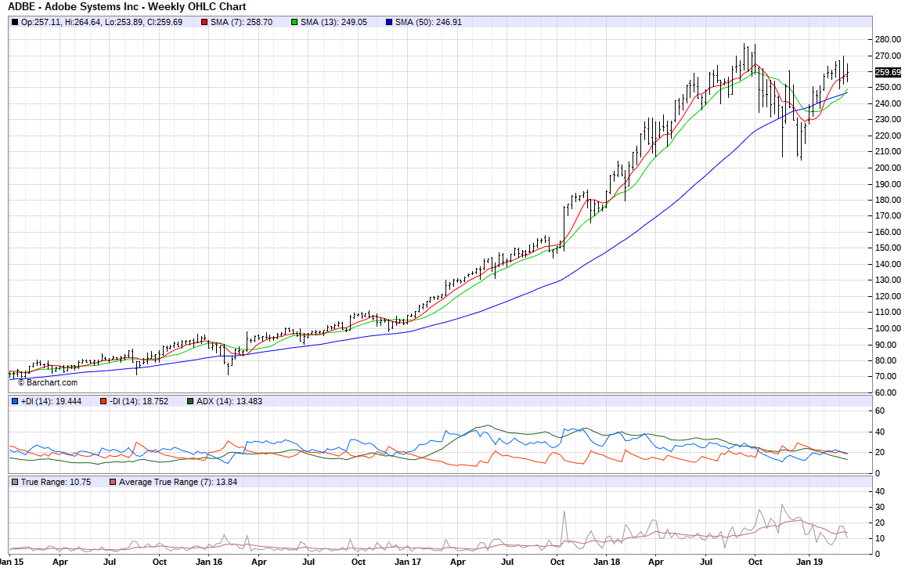The height and width of the screenshot is (586, 905).
Task: Click the 'Jan 18' date axis label
Action: [607, 562]
